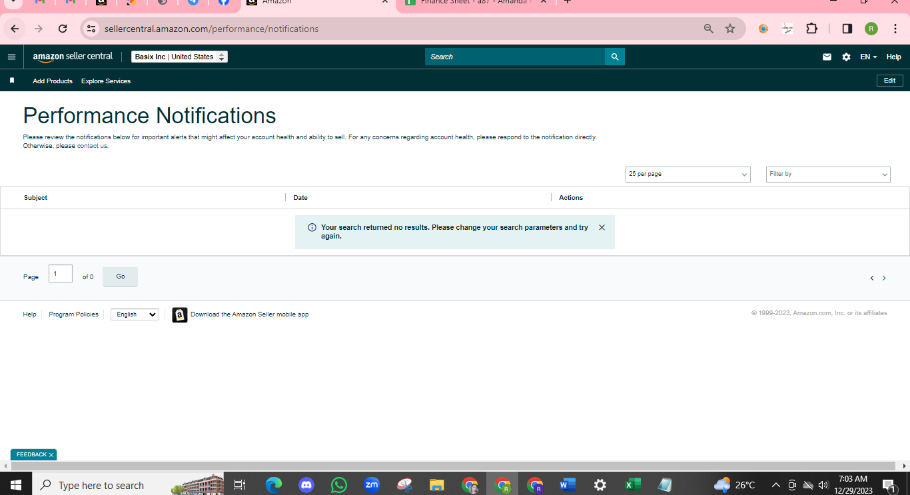Image resolution: width=910 pixels, height=495 pixels.
Task: Open the weather 26°C widget
Action: [x=735, y=485]
